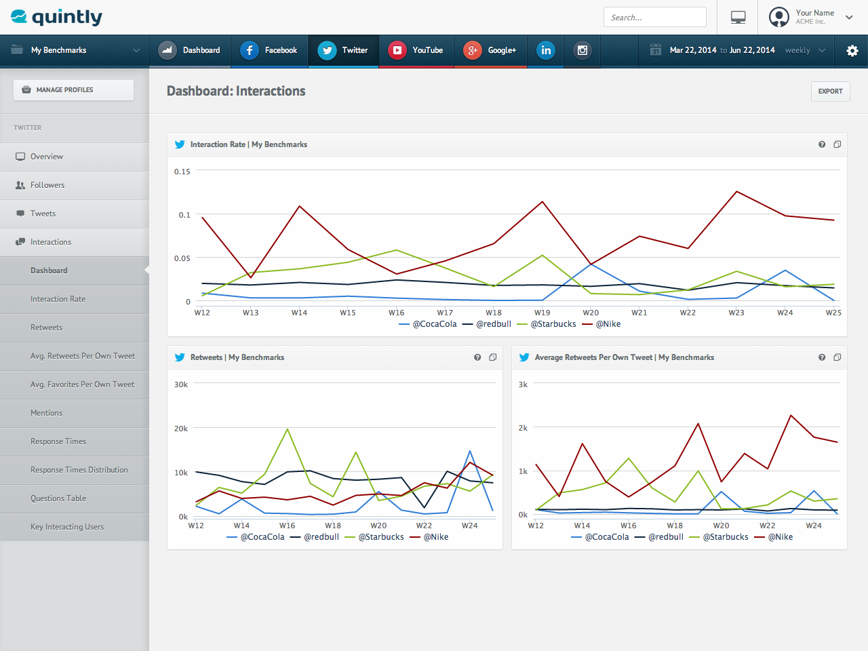Toggle @Starbucks in the Average Retweets legend

click(x=725, y=536)
